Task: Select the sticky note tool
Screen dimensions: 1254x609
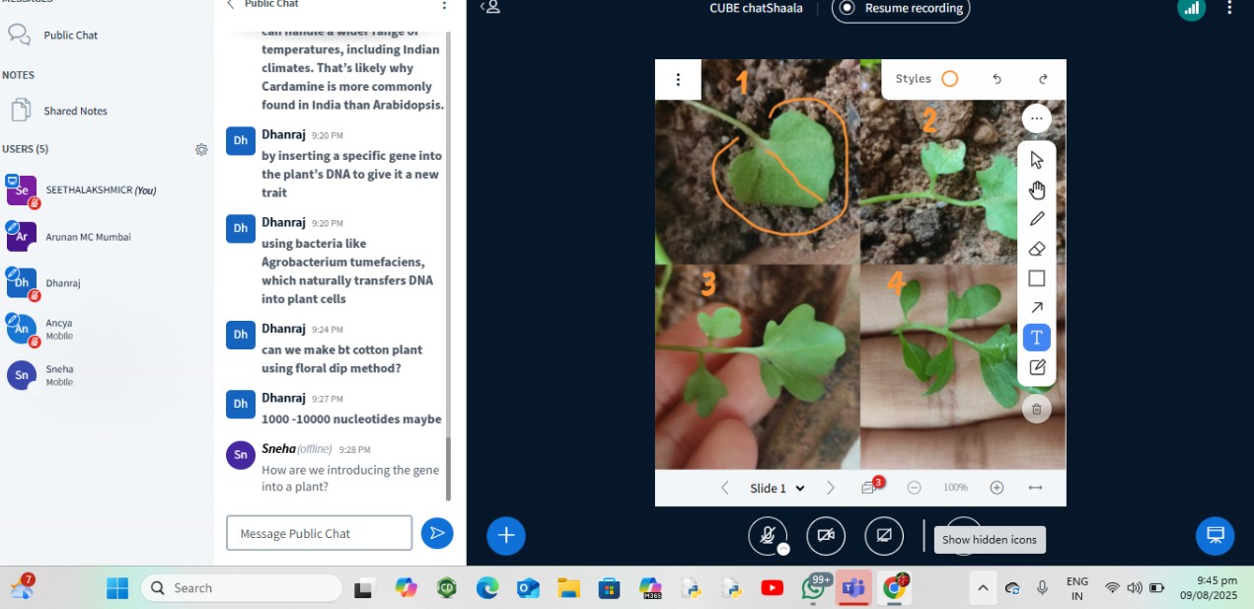Action: click(1036, 367)
